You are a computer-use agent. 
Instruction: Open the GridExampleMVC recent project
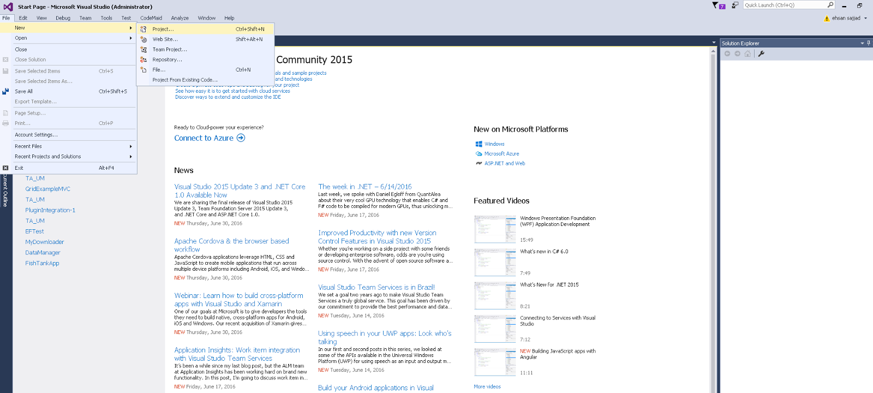click(47, 189)
